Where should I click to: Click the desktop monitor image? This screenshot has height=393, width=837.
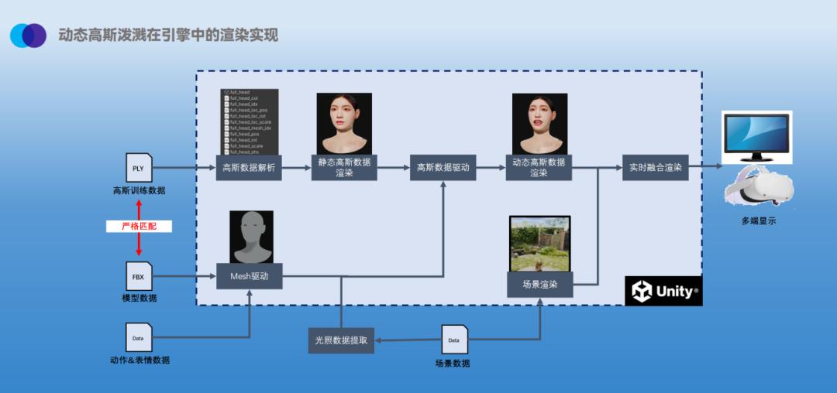(x=757, y=138)
